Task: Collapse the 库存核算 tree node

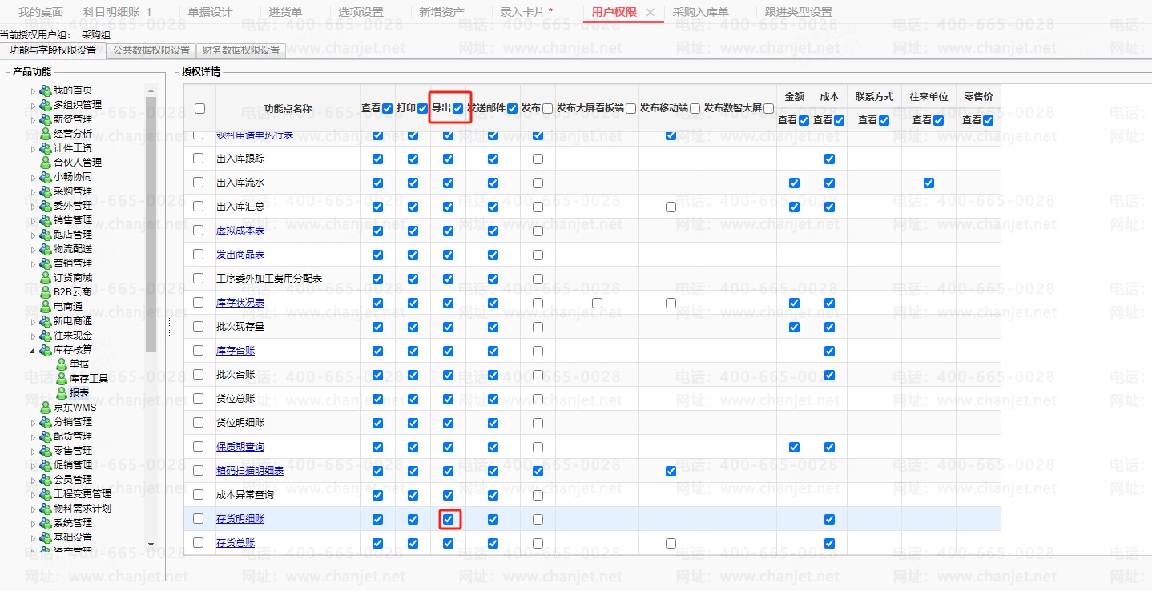Action: pos(33,350)
